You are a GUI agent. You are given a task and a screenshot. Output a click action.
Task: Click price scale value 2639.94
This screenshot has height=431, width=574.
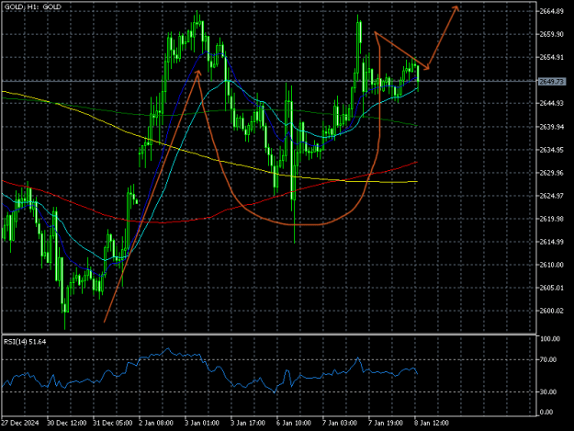tap(552, 127)
